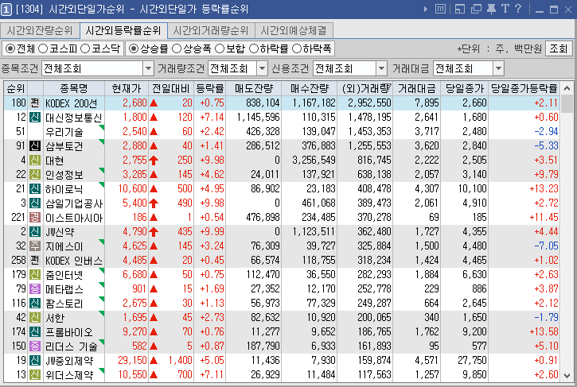
Task: Select the 인성정보 stock name
Action: tap(64, 175)
